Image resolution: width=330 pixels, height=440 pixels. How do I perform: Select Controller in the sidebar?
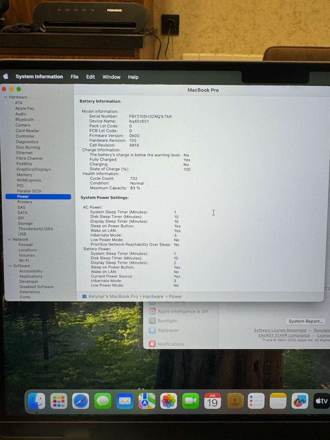[25, 136]
